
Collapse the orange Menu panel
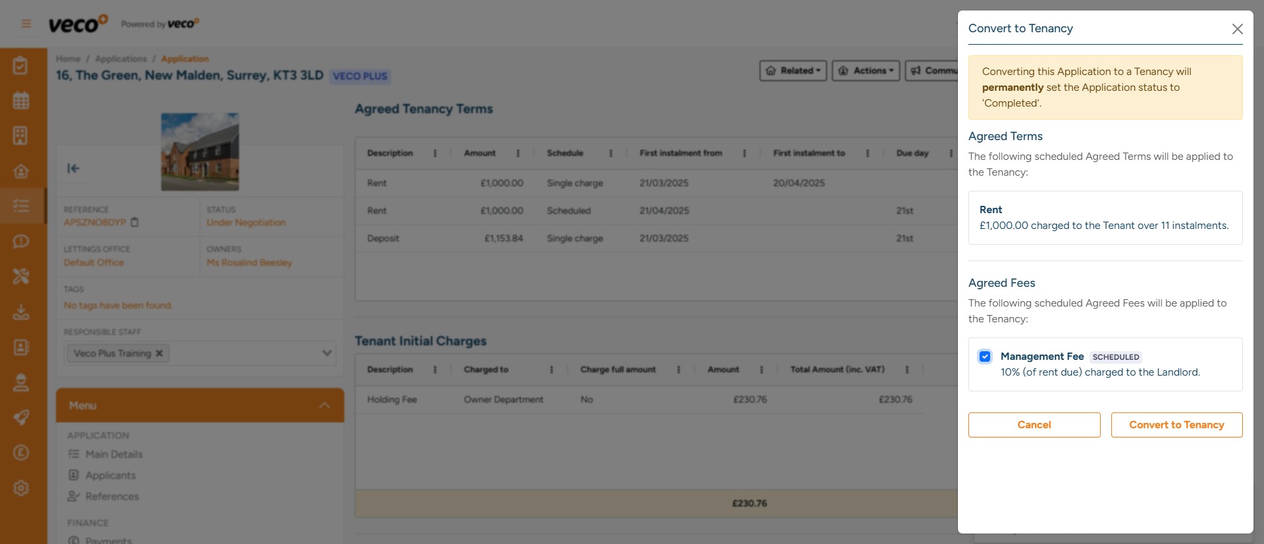click(325, 405)
